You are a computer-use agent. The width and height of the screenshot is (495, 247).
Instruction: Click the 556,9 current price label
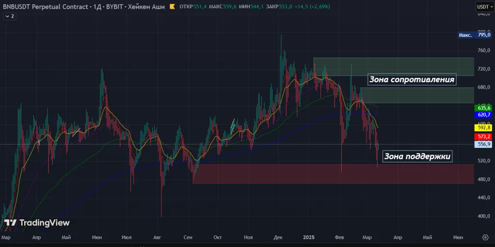pos(483,144)
